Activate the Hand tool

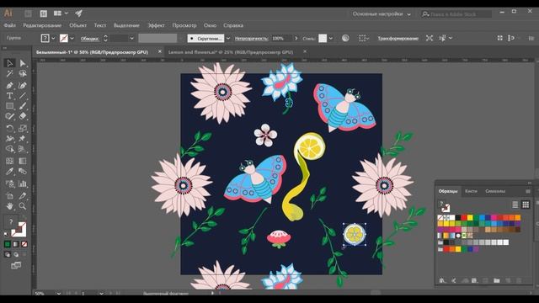click(9, 206)
